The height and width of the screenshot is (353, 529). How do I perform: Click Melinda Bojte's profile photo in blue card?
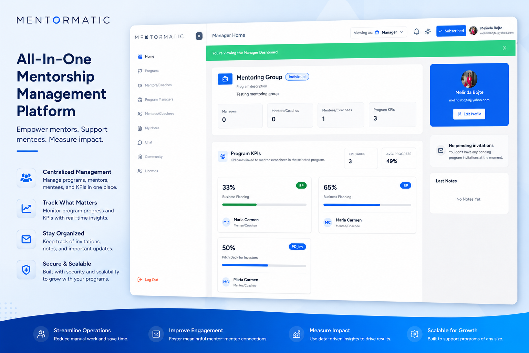[469, 79]
